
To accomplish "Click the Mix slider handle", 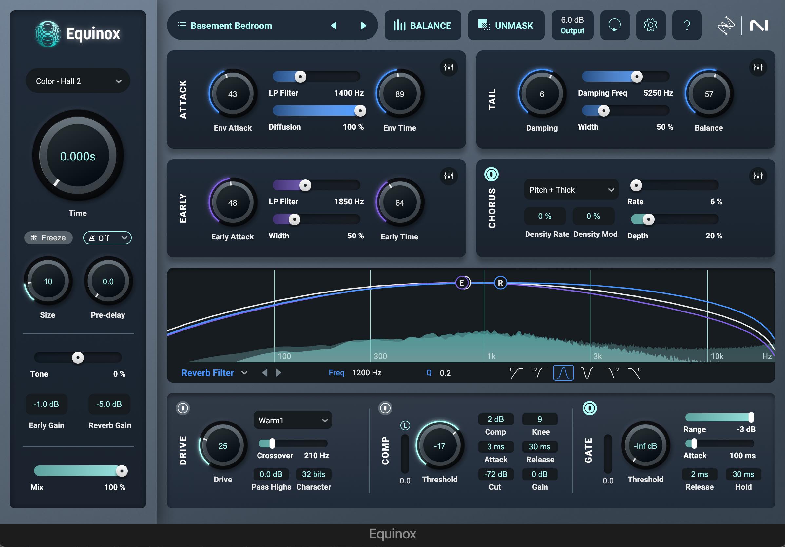I will [122, 471].
